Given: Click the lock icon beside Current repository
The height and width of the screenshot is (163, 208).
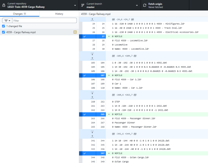Looking at the screenshot, I should click(x=4, y=5).
